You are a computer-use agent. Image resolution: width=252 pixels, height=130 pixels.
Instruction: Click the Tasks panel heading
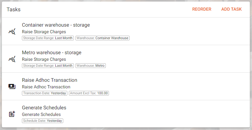click(x=13, y=9)
